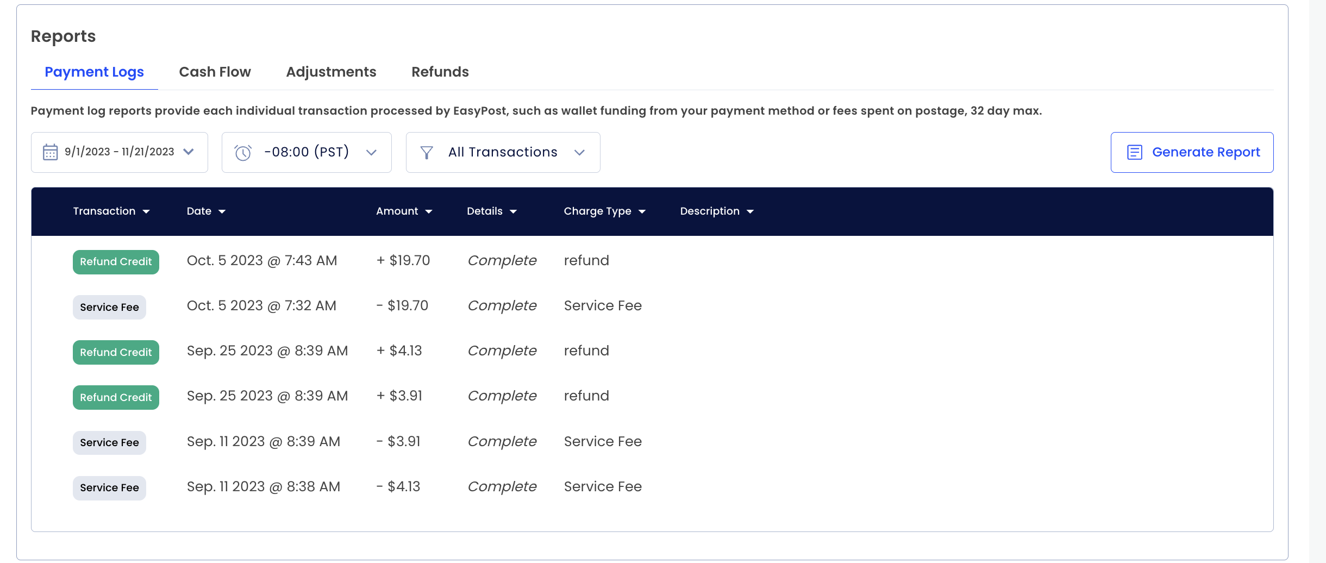This screenshot has width=1326, height=563.
Task: Expand the 9/1/2023 - 11/21/2023 date range dropdown
Action: click(x=120, y=152)
